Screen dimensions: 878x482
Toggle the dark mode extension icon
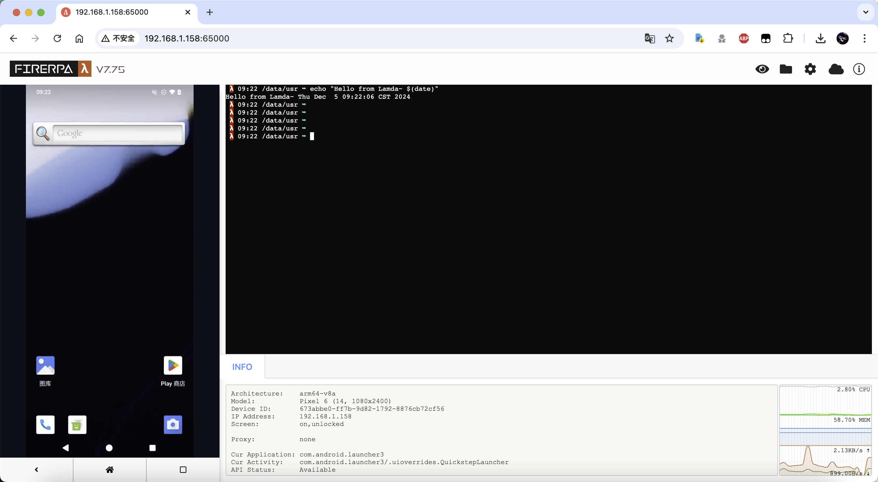tap(766, 38)
